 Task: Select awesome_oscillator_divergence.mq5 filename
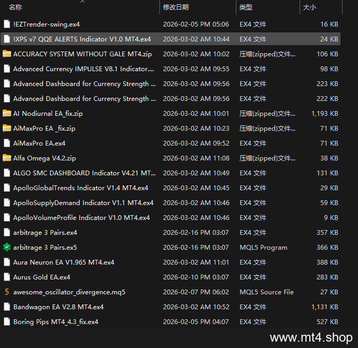[x=69, y=292]
